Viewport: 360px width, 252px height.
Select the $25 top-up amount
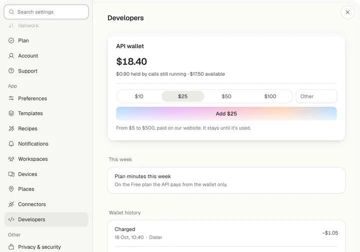(183, 96)
